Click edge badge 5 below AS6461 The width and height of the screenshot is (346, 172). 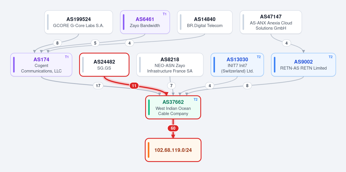[95, 43]
